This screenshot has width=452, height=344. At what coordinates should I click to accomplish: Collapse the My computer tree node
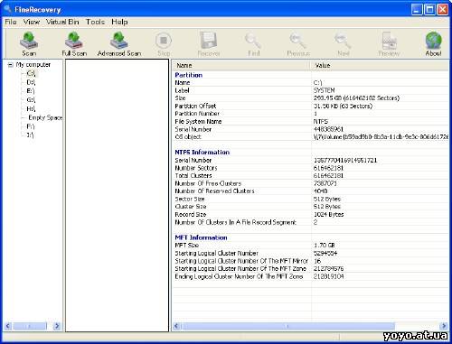coord(11,65)
